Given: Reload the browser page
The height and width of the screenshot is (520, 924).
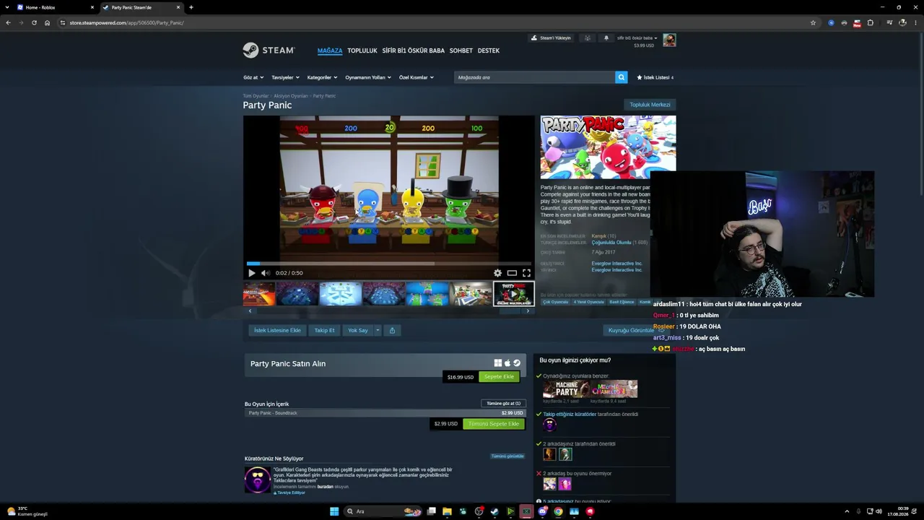Looking at the screenshot, I should [x=34, y=22].
